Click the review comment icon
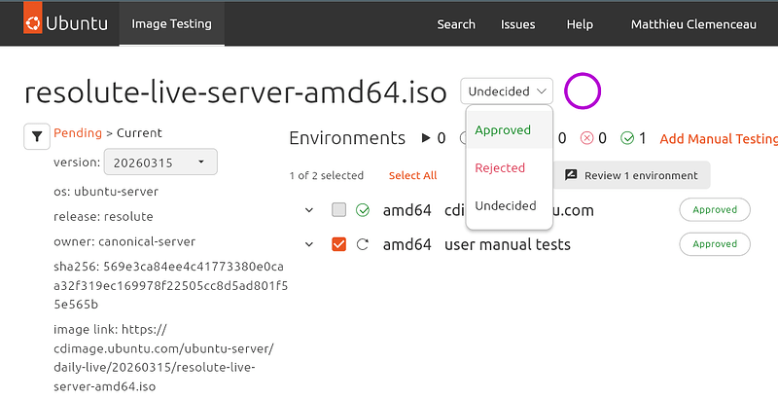The height and width of the screenshot is (399, 778). [571, 175]
